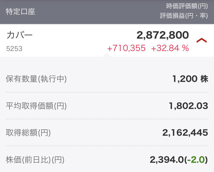214x172 pixels.
Task: Tap the +32.84 % profit rate
Action: 170,48
